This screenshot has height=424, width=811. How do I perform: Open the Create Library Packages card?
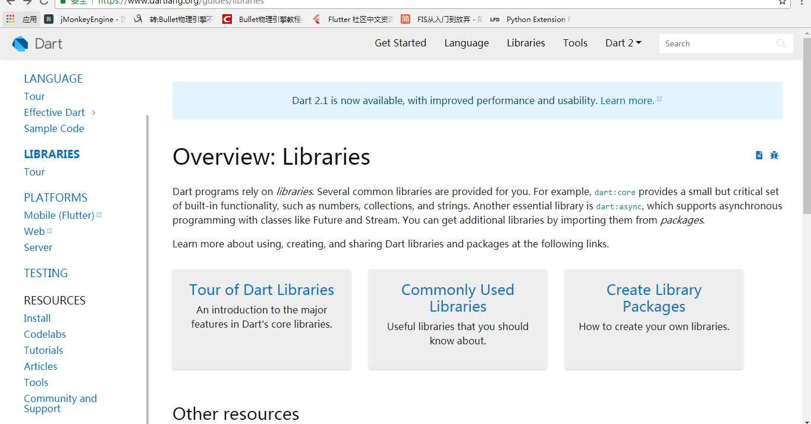(x=654, y=319)
